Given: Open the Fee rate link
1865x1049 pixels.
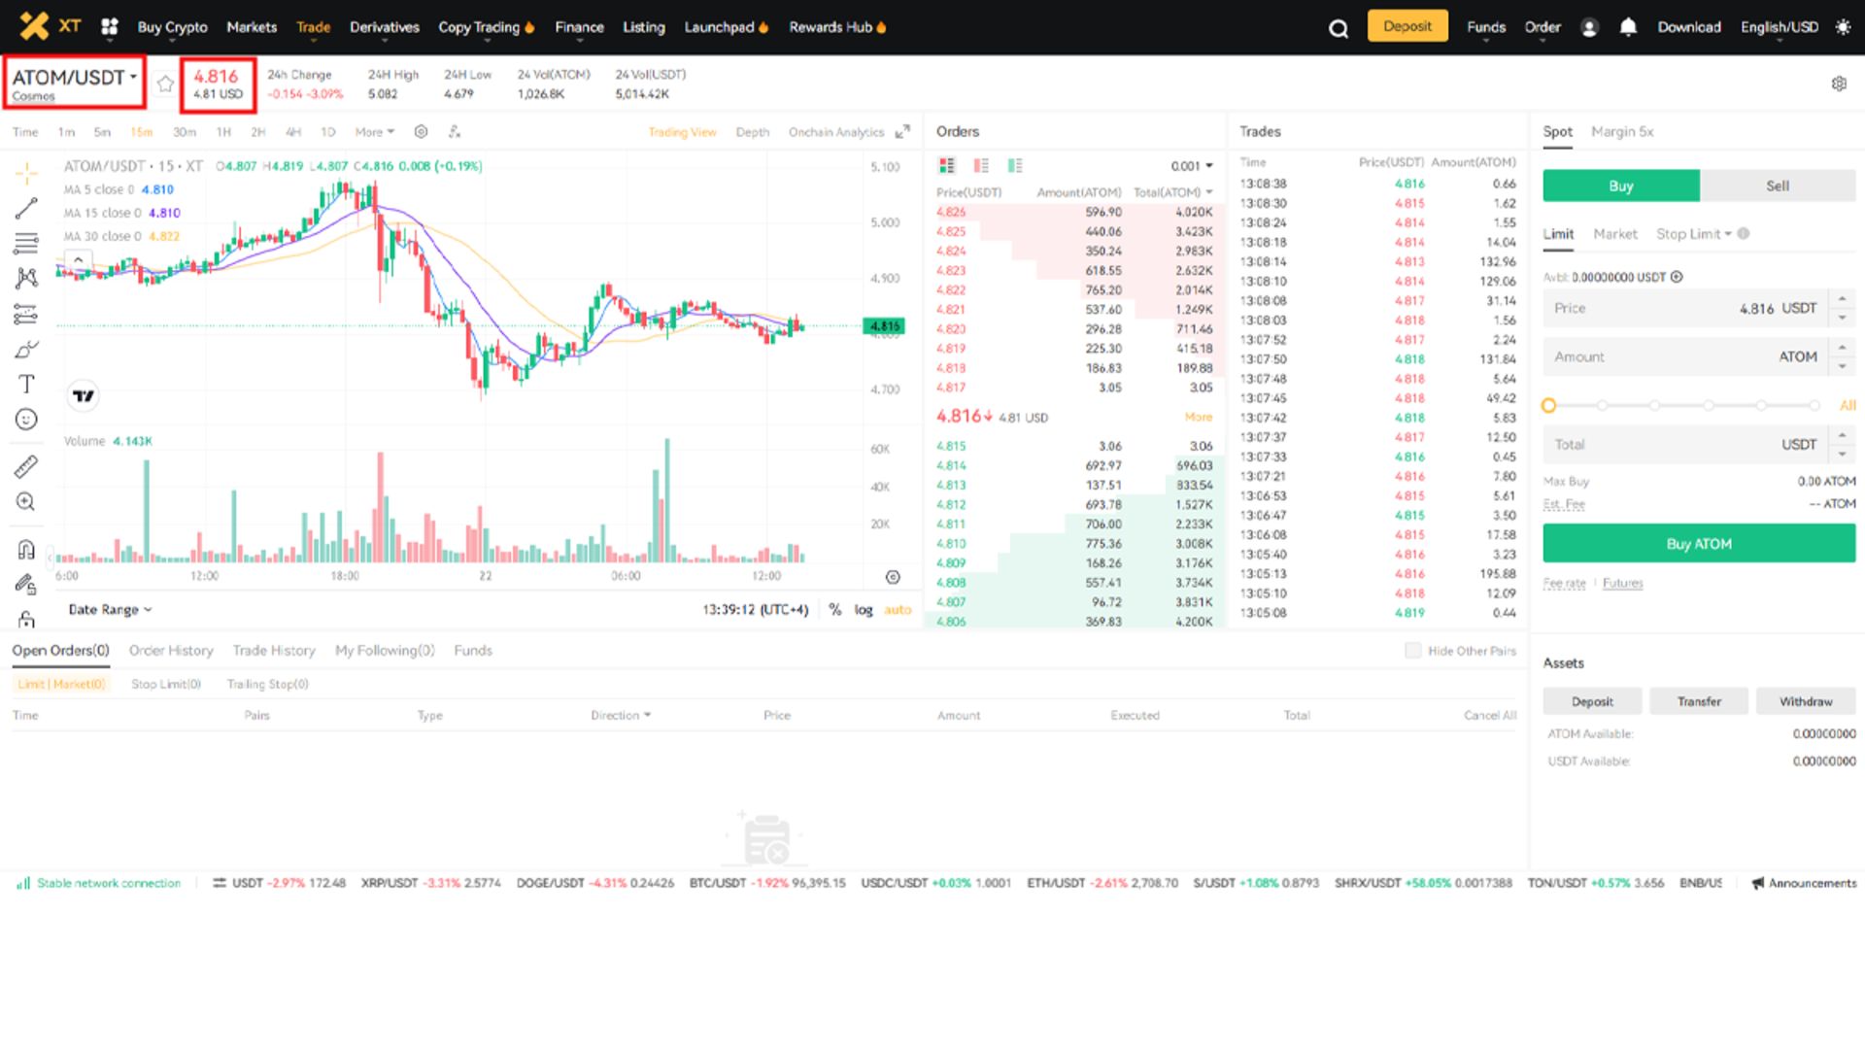Looking at the screenshot, I should tap(1564, 584).
